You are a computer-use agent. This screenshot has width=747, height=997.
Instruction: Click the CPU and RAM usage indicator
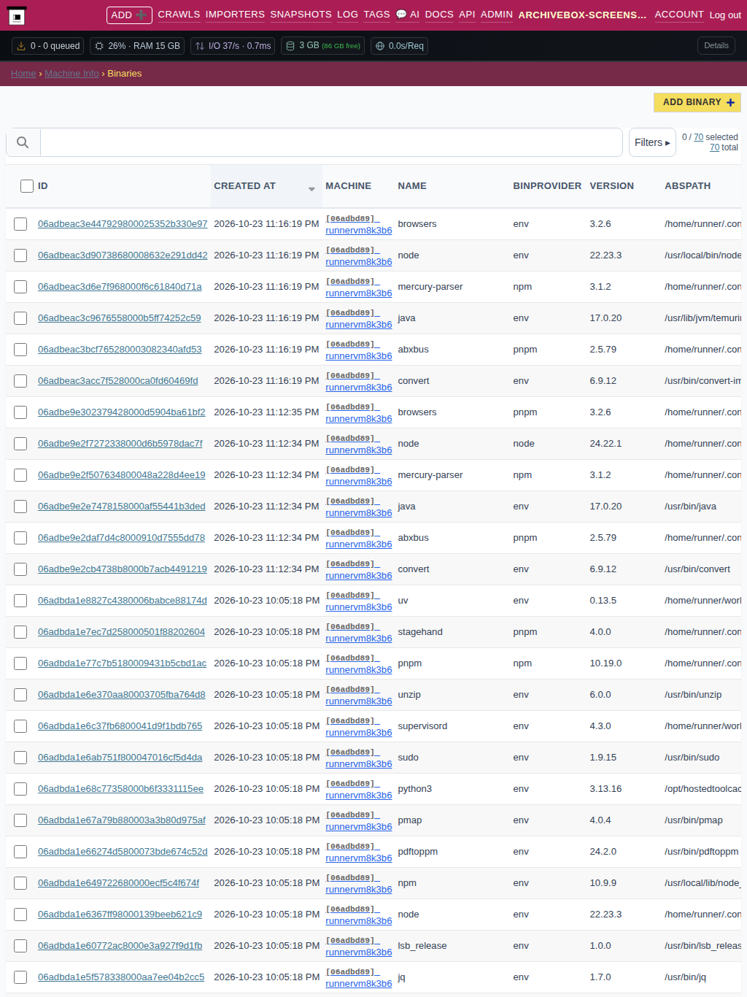tap(137, 46)
